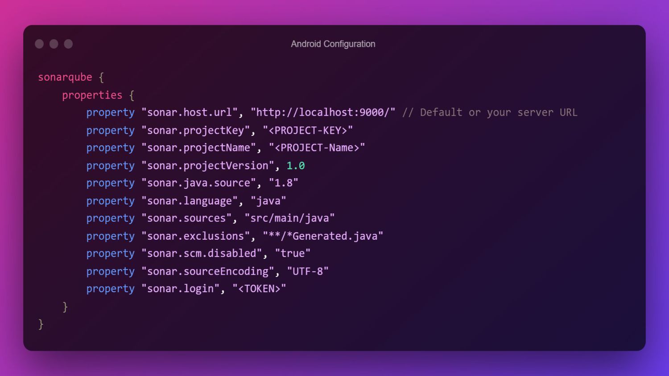The image size is (669, 376).
Task: Click the "java" language value
Action: (268, 201)
